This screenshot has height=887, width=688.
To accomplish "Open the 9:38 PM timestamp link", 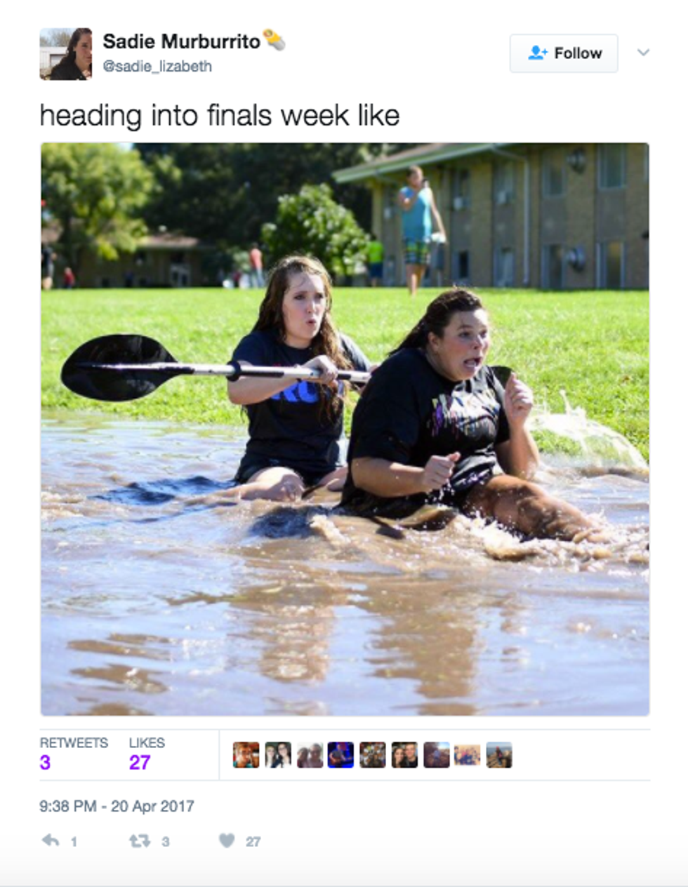I will (x=117, y=806).
